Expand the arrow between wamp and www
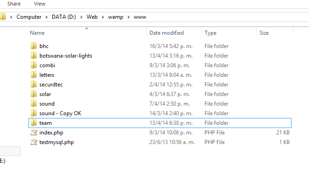The image size is (309, 171). pos(129,17)
